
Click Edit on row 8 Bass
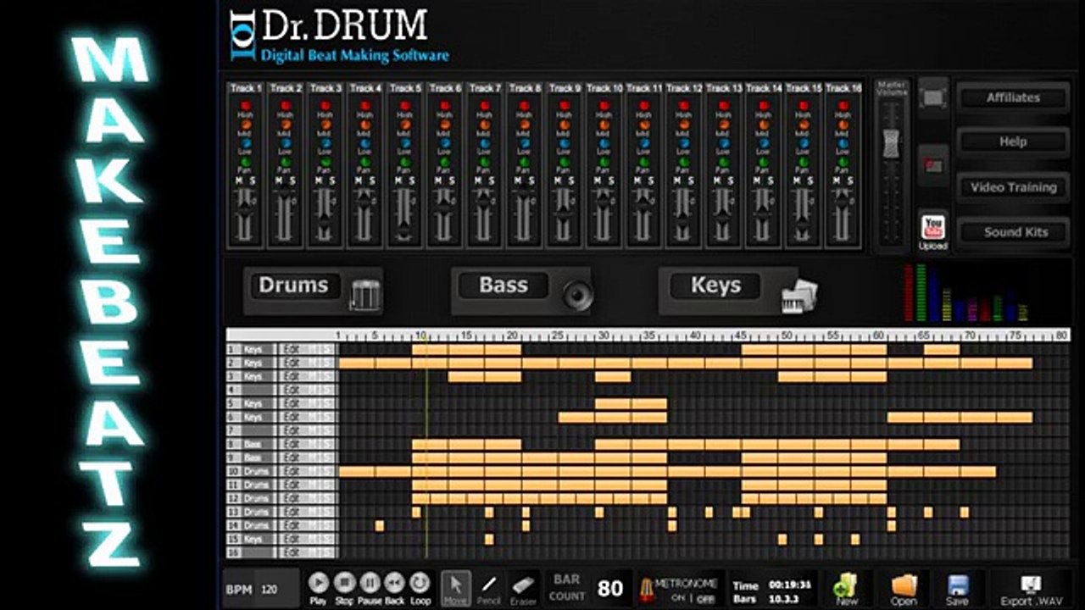tap(292, 444)
